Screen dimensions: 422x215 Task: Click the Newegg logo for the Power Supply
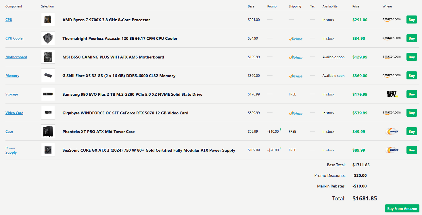click(392, 150)
